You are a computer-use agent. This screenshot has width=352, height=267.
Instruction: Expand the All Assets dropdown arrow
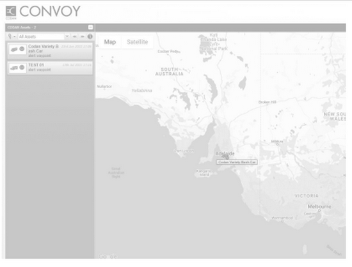[x=67, y=36]
